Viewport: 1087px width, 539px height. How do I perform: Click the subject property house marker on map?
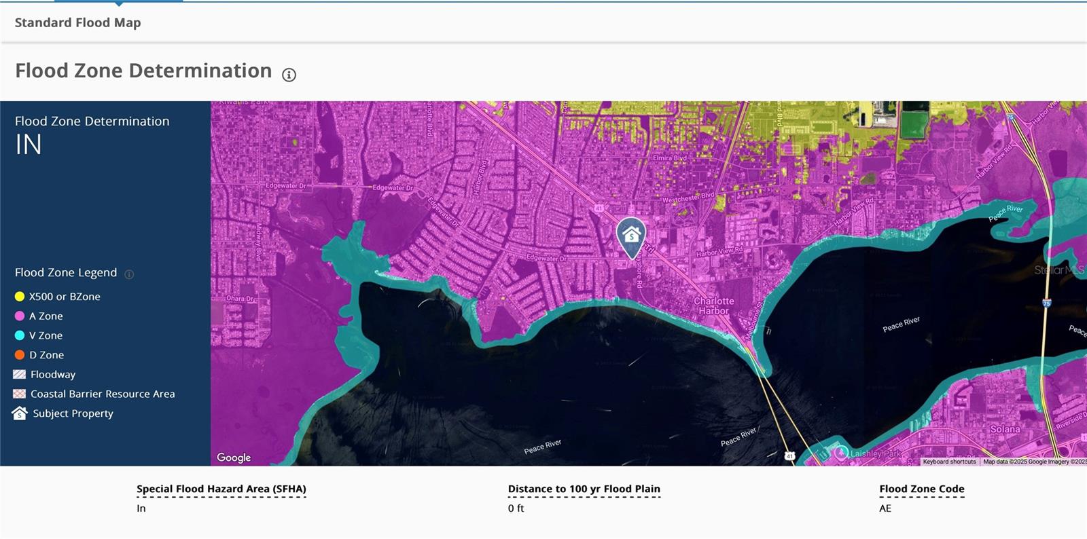point(631,236)
